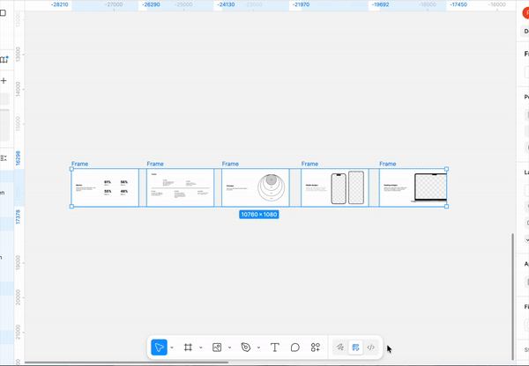Expand the Move tool options arrow
529x366 pixels.
171,348
